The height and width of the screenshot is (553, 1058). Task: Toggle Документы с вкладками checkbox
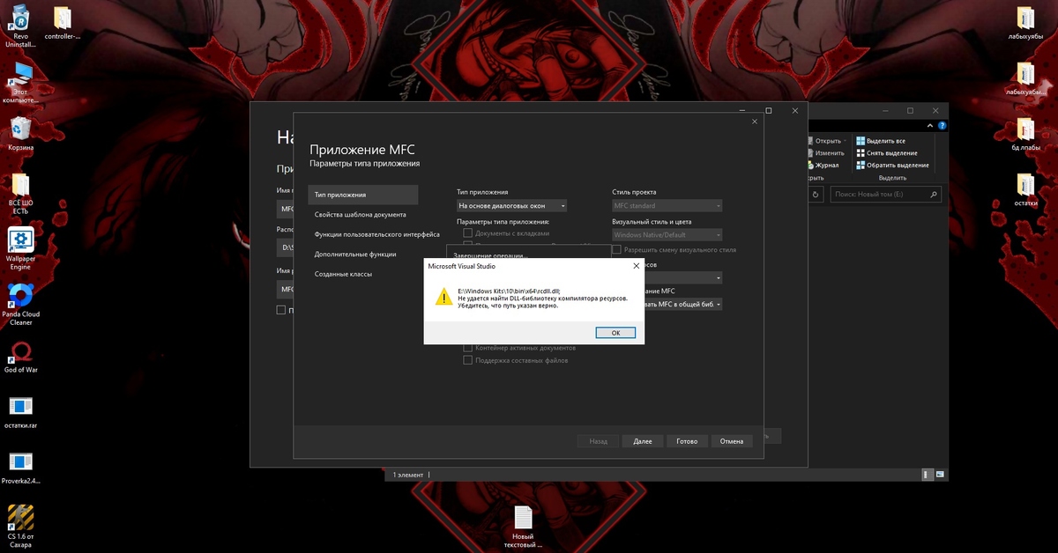click(x=468, y=233)
